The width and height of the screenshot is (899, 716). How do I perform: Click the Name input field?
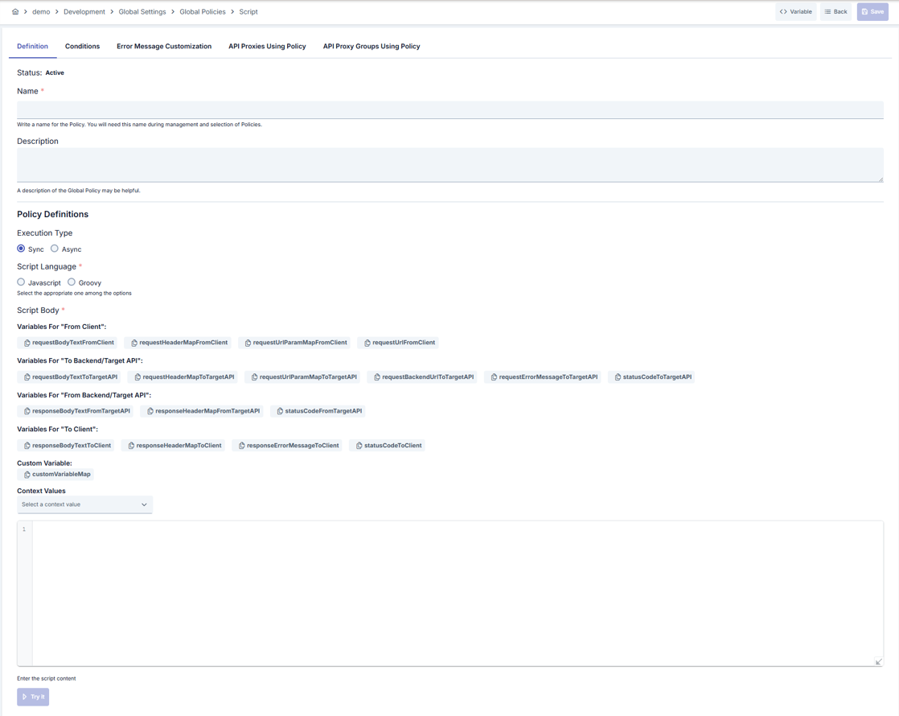pos(450,109)
